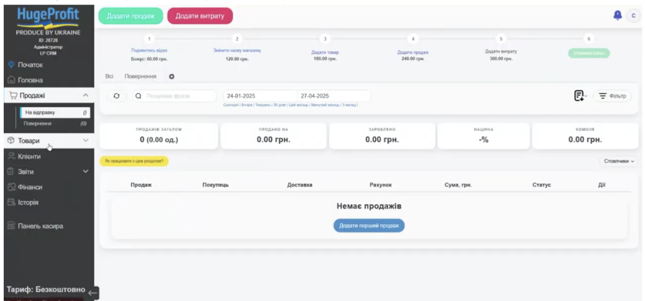Add a new tab with plus icon

pos(172,76)
